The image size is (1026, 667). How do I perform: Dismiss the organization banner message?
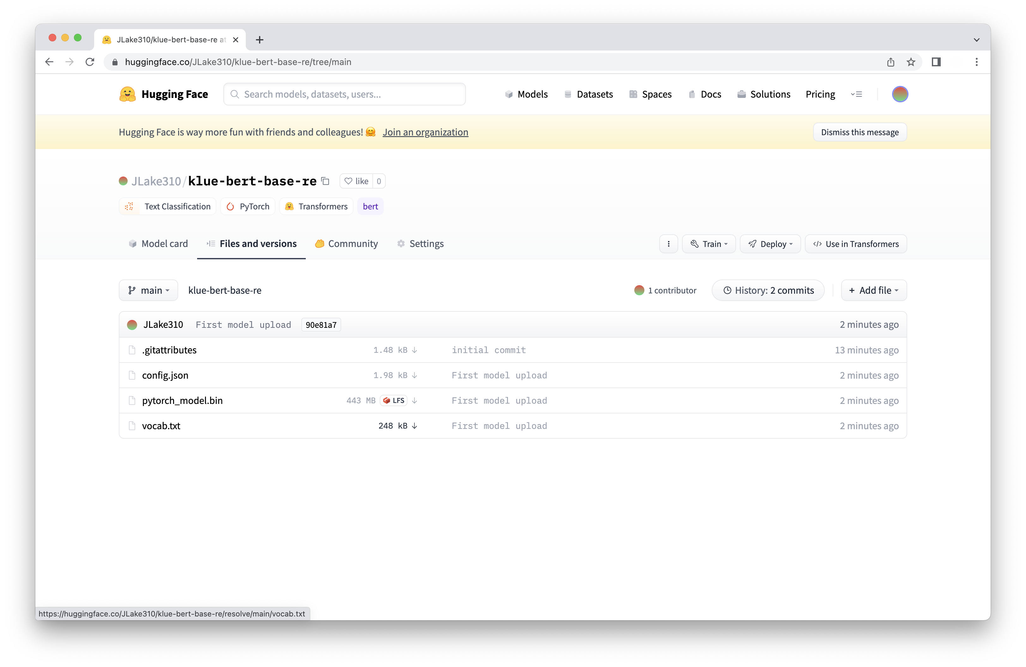point(860,132)
